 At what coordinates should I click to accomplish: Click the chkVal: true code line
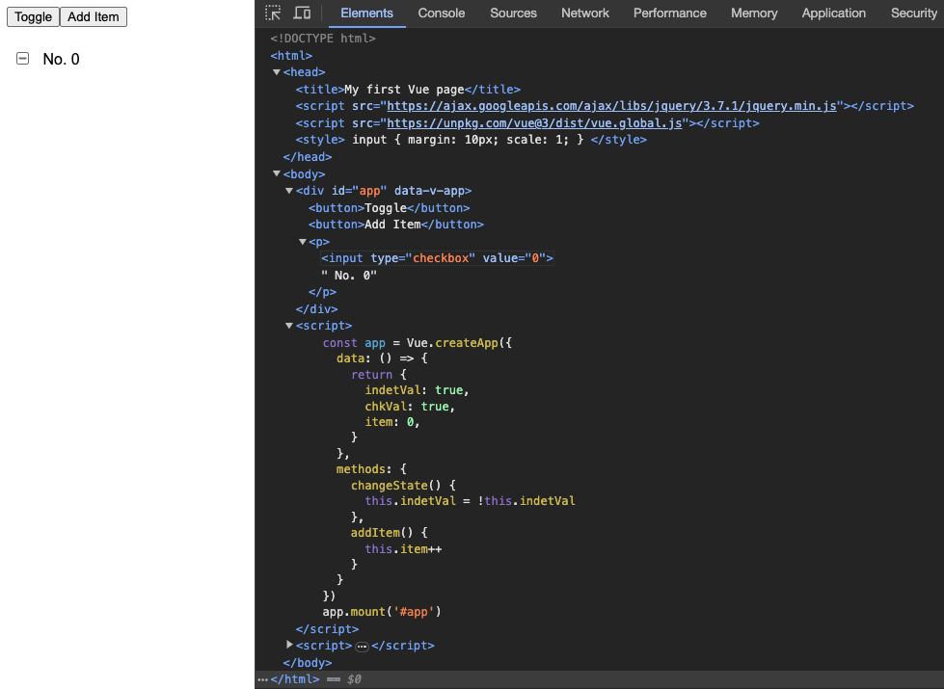coord(410,407)
